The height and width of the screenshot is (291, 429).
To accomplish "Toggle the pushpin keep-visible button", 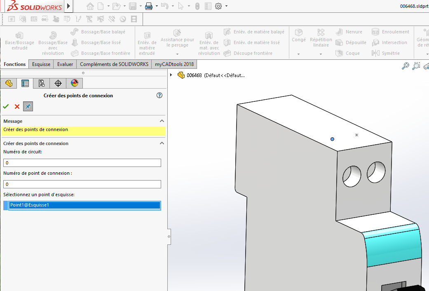I will click(x=28, y=106).
